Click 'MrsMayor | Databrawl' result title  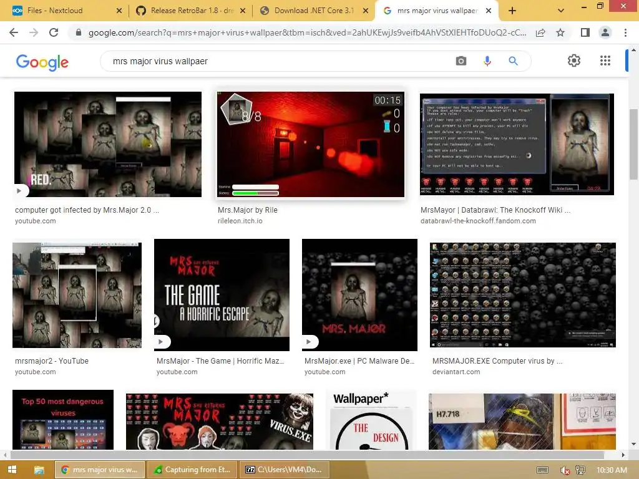click(495, 210)
